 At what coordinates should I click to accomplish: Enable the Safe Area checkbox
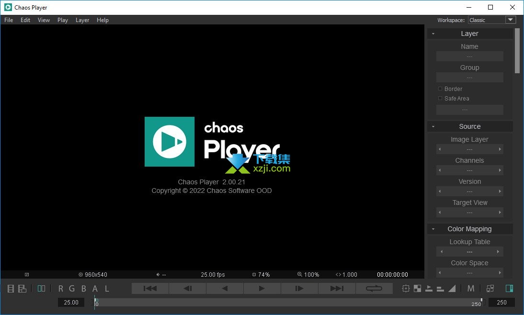440,98
